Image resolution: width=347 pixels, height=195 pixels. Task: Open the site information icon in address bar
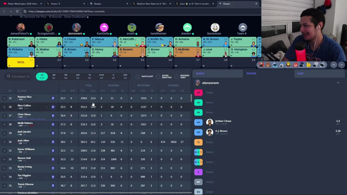click(x=25, y=11)
